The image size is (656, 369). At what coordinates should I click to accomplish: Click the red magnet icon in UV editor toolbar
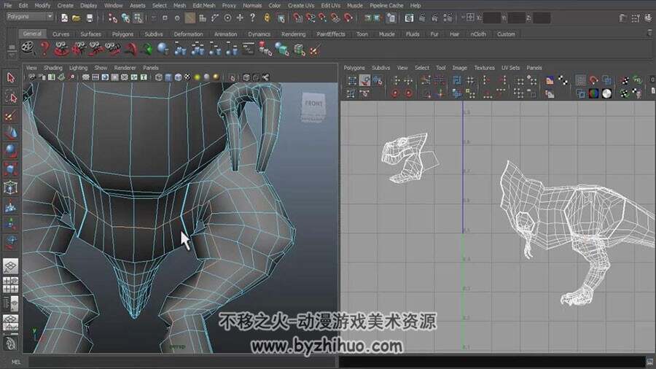593,79
